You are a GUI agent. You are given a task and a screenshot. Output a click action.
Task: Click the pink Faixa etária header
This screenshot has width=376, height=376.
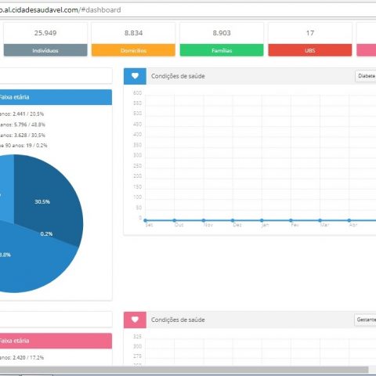[56, 341]
